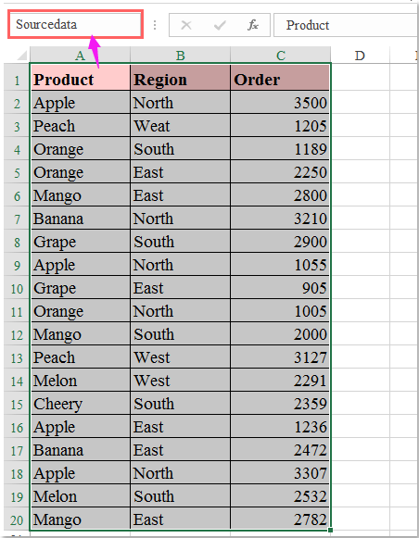Click the Region header cell
The image size is (419, 538).
[181, 80]
